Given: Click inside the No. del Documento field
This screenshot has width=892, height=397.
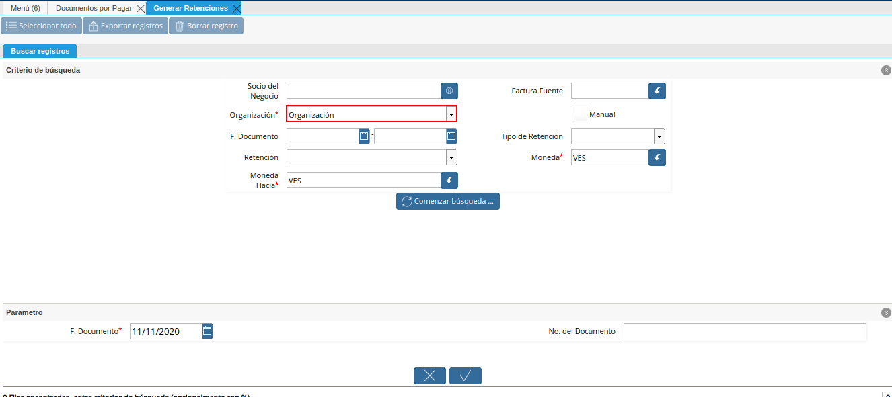Looking at the screenshot, I should coord(743,330).
